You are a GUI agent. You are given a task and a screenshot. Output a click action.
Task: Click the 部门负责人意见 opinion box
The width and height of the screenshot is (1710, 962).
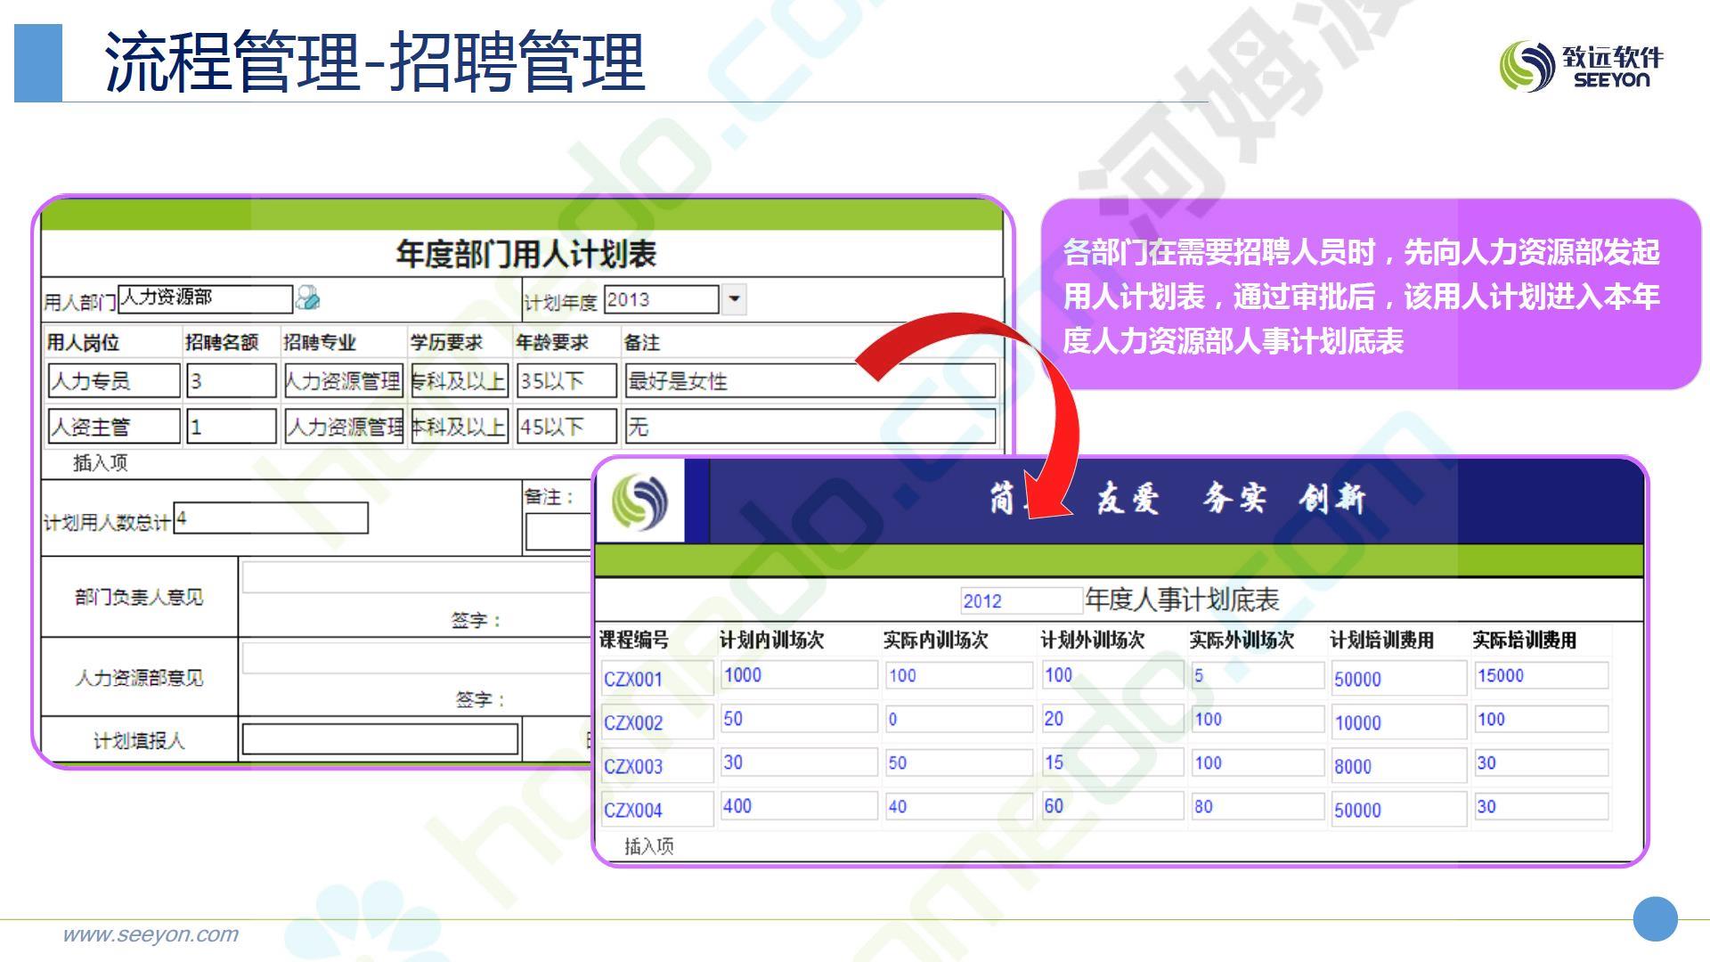point(417,577)
